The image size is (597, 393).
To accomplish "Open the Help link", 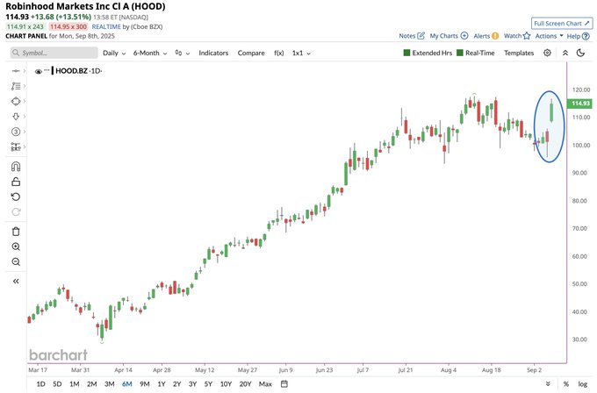I will pos(578,36).
